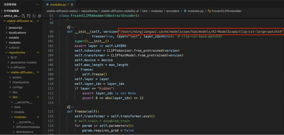Viewport: 284px width, 135px height.
Task: Click the disabled_train comment on line 117
Action: tap(102, 121)
